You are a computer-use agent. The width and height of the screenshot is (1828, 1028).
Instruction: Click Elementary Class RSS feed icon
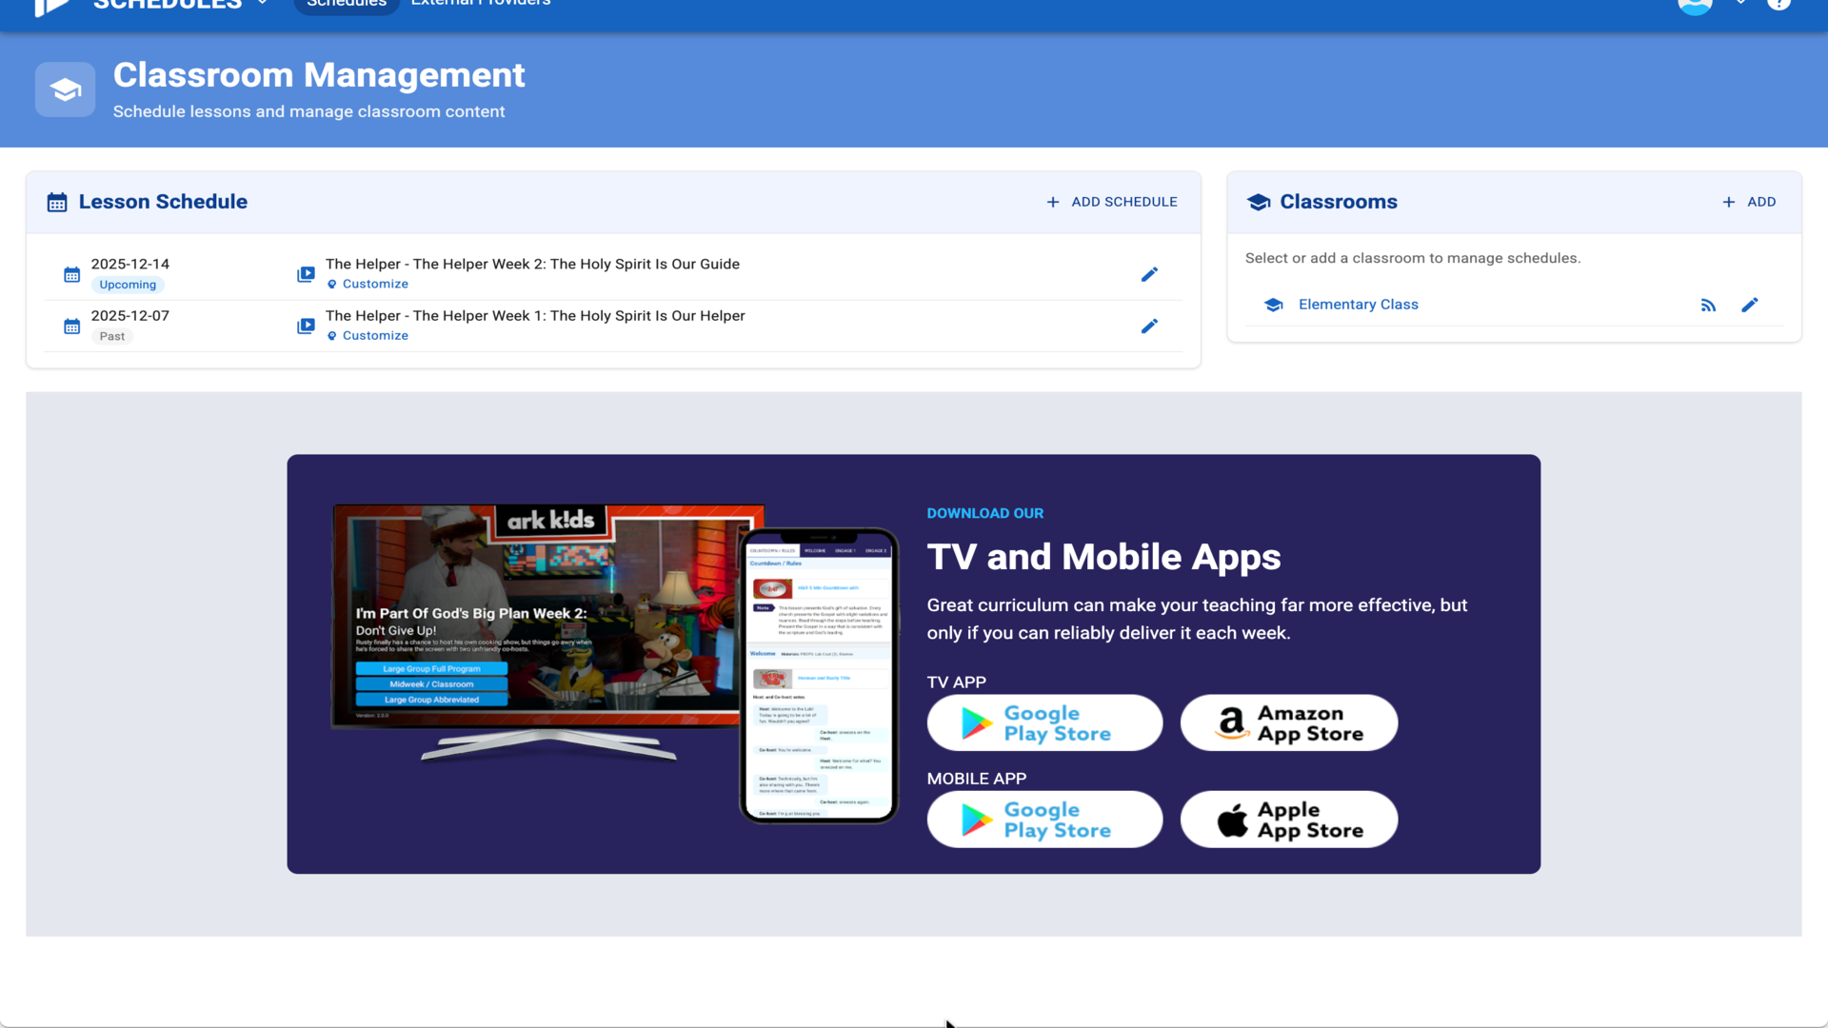1708,305
